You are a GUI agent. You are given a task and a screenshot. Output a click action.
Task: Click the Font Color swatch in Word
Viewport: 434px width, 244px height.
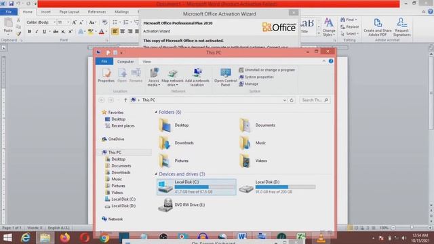[x=102, y=32]
